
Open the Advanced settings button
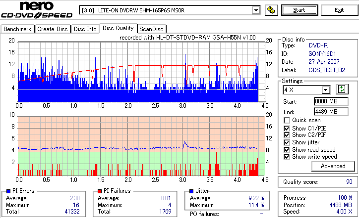[x=333, y=166]
